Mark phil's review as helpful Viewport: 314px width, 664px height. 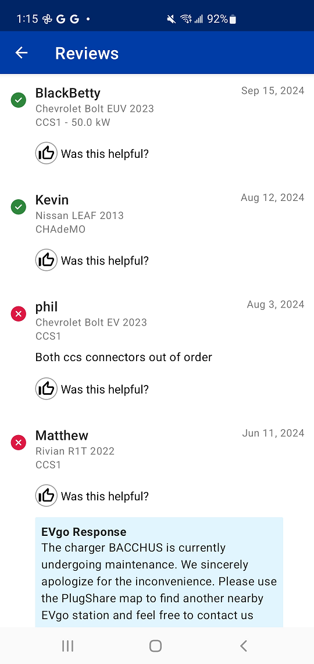point(46,388)
